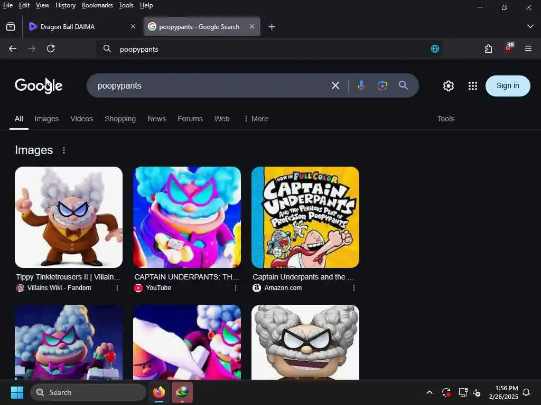Switch to Web results tab

pos(222,119)
